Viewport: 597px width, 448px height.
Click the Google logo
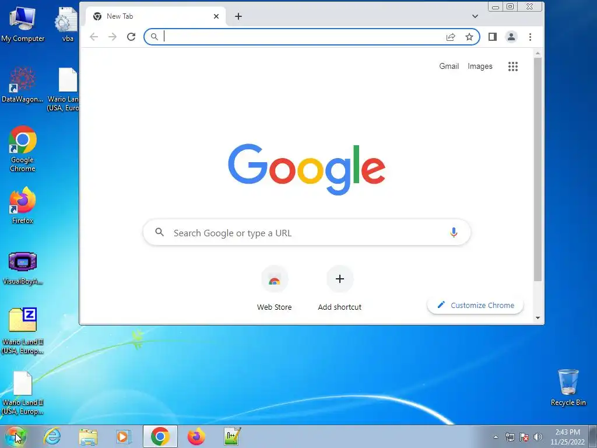tap(307, 169)
